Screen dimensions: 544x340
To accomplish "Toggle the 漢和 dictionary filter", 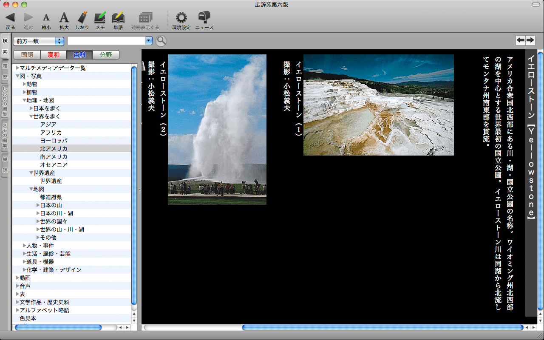I will pos(54,55).
